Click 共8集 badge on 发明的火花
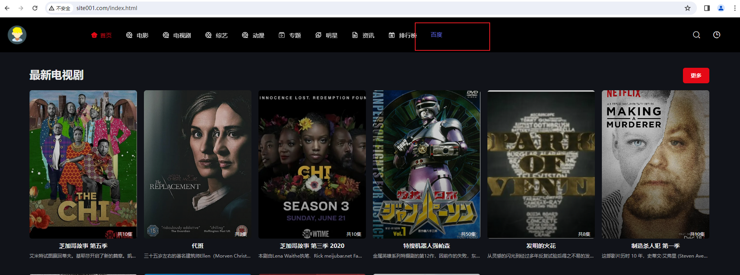This screenshot has width=740, height=275. click(584, 234)
